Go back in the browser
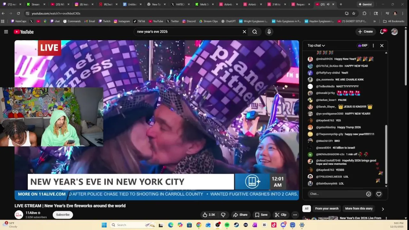The height and width of the screenshot is (230, 409). [3, 13]
